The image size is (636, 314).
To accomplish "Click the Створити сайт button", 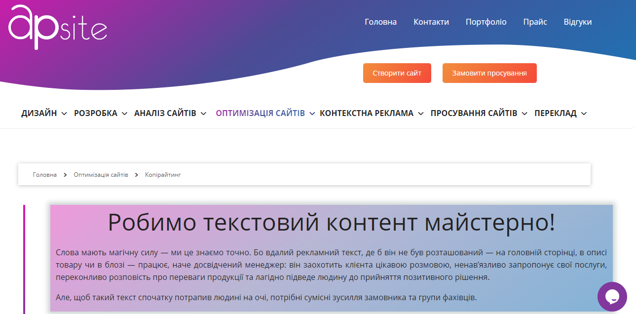I will pos(397,73).
